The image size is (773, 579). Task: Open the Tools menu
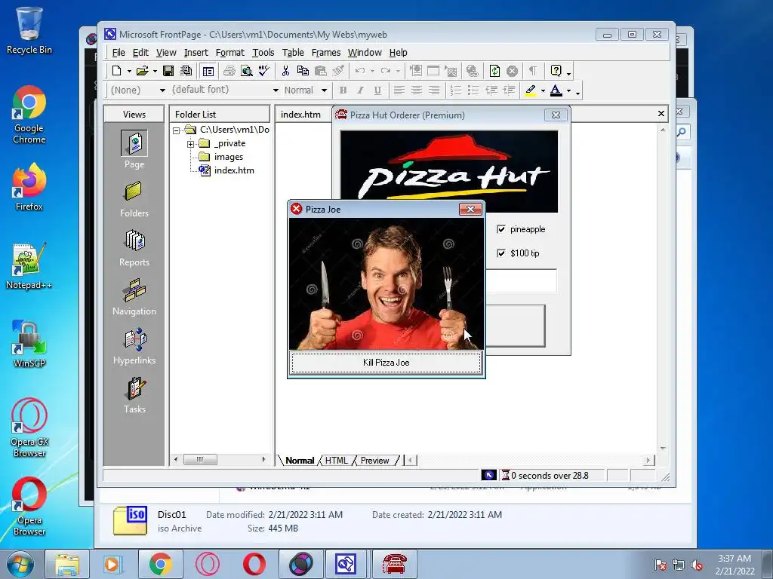click(x=263, y=53)
